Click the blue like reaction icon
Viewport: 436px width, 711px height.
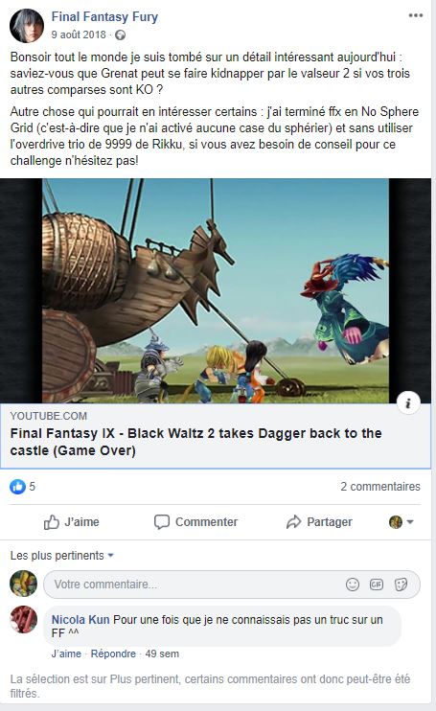coord(17,487)
